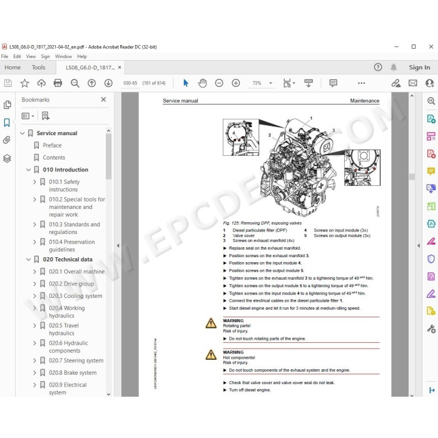Click the share link icon
The image size is (438, 438).
(x=396, y=83)
